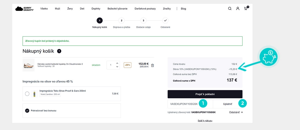The width and height of the screenshot is (300, 130).
Task: Select the Impregnácia Toko Shoe Proof radio button
Action: click(27, 94)
